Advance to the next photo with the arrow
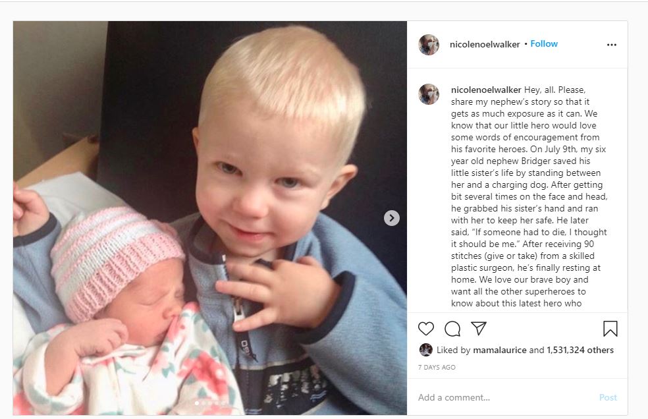Image resolution: width=648 pixels, height=419 pixels. 391,218
